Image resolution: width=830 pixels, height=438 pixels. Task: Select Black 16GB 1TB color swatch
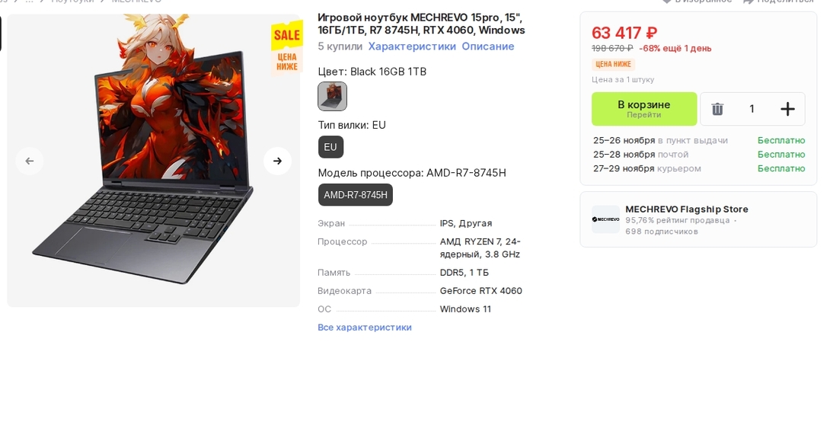click(x=332, y=97)
